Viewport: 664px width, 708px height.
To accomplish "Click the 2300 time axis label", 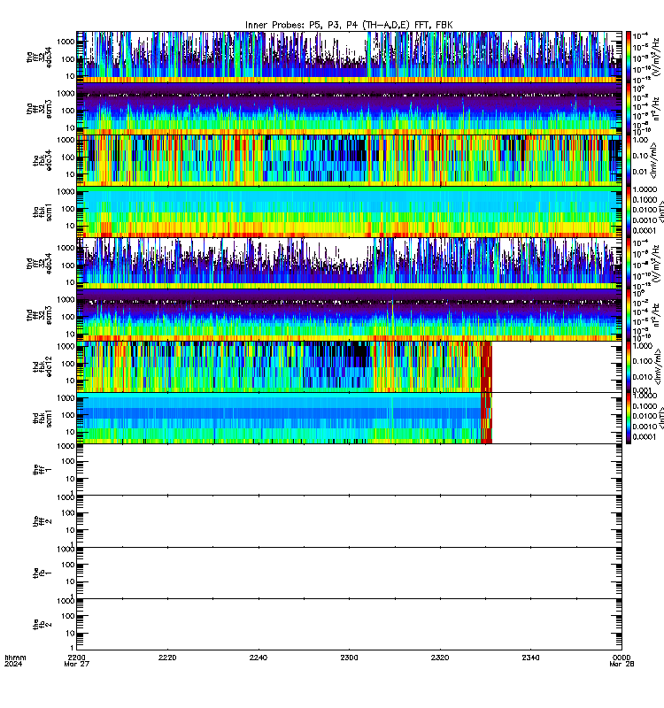I will [349, 658].
